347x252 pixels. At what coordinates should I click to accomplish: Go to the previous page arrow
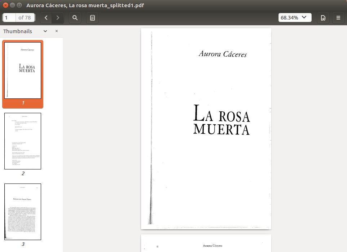click(46, 18)
